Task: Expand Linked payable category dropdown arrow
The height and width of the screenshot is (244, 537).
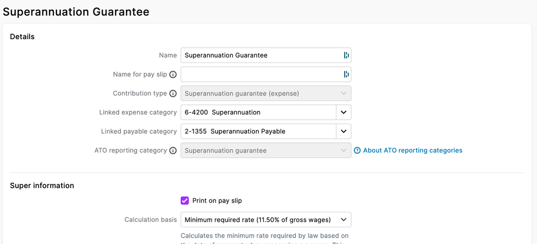Action: [343, 131]
